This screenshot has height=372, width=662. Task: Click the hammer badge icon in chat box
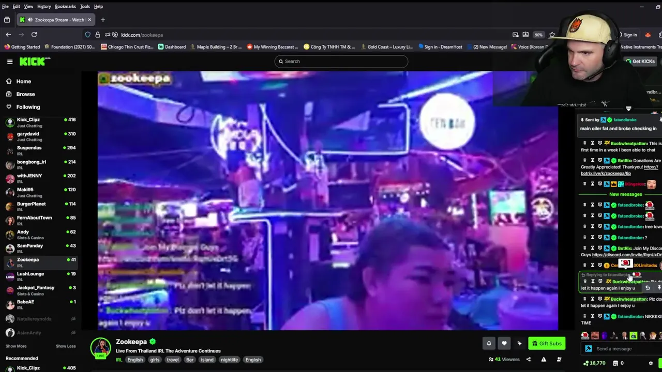(x=588, y=349)
